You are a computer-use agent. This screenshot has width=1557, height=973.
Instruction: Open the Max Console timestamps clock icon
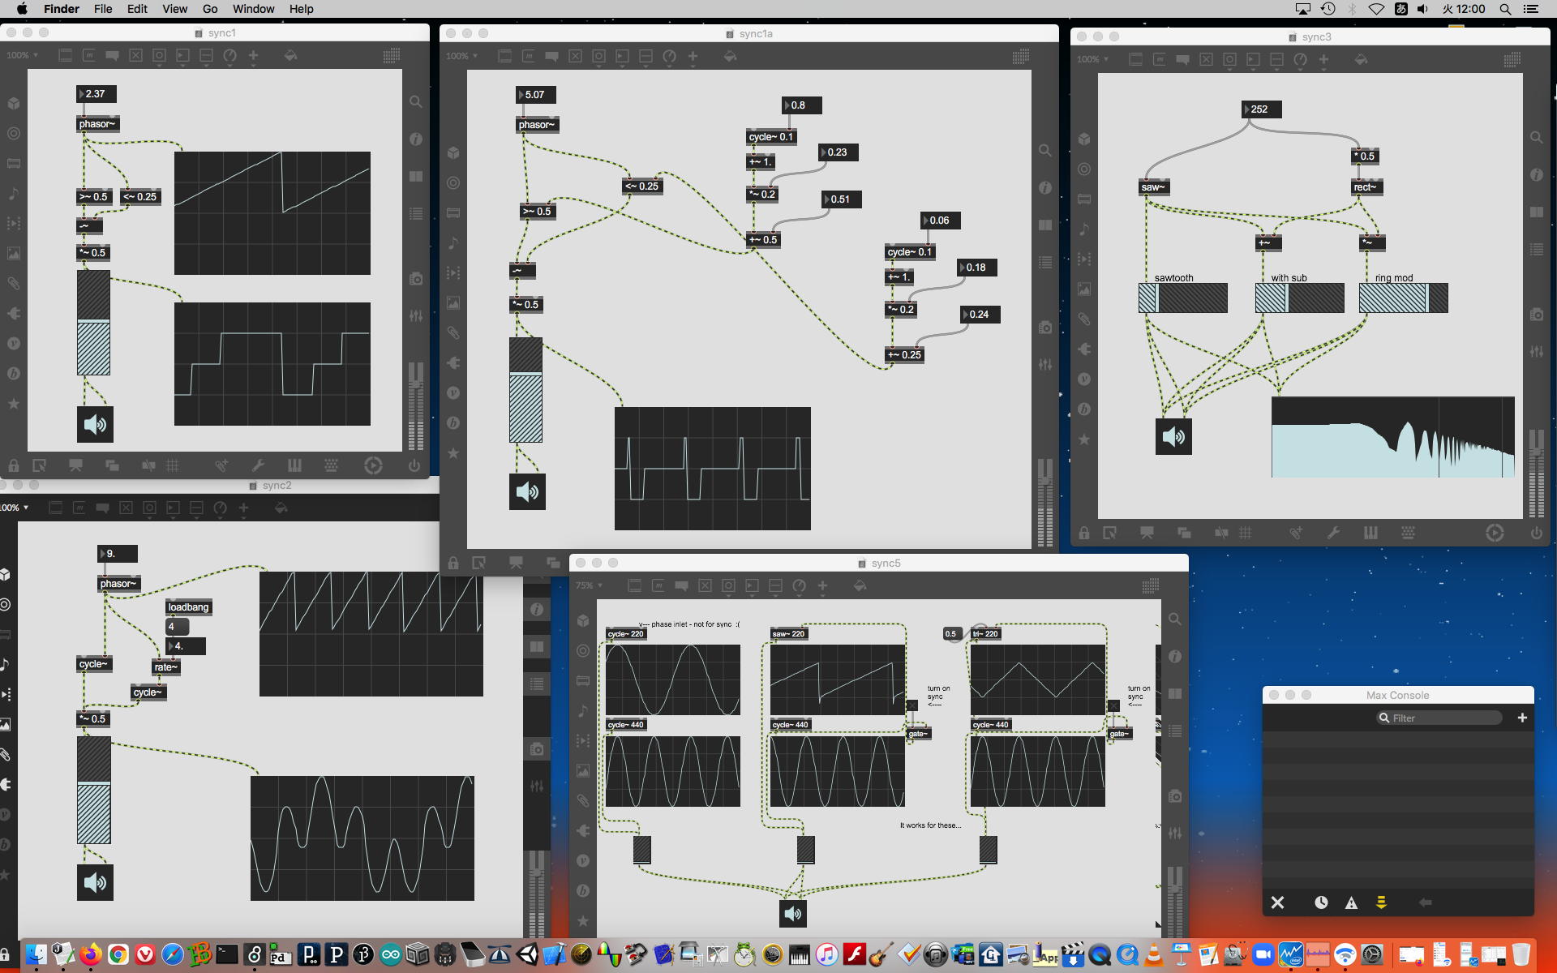tap(1321, 902)
